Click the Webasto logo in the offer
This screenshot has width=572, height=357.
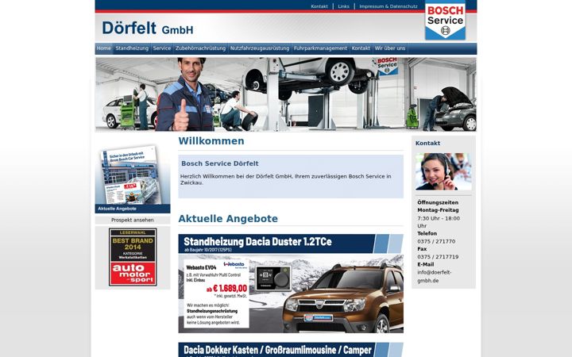[x=234, y=264]
